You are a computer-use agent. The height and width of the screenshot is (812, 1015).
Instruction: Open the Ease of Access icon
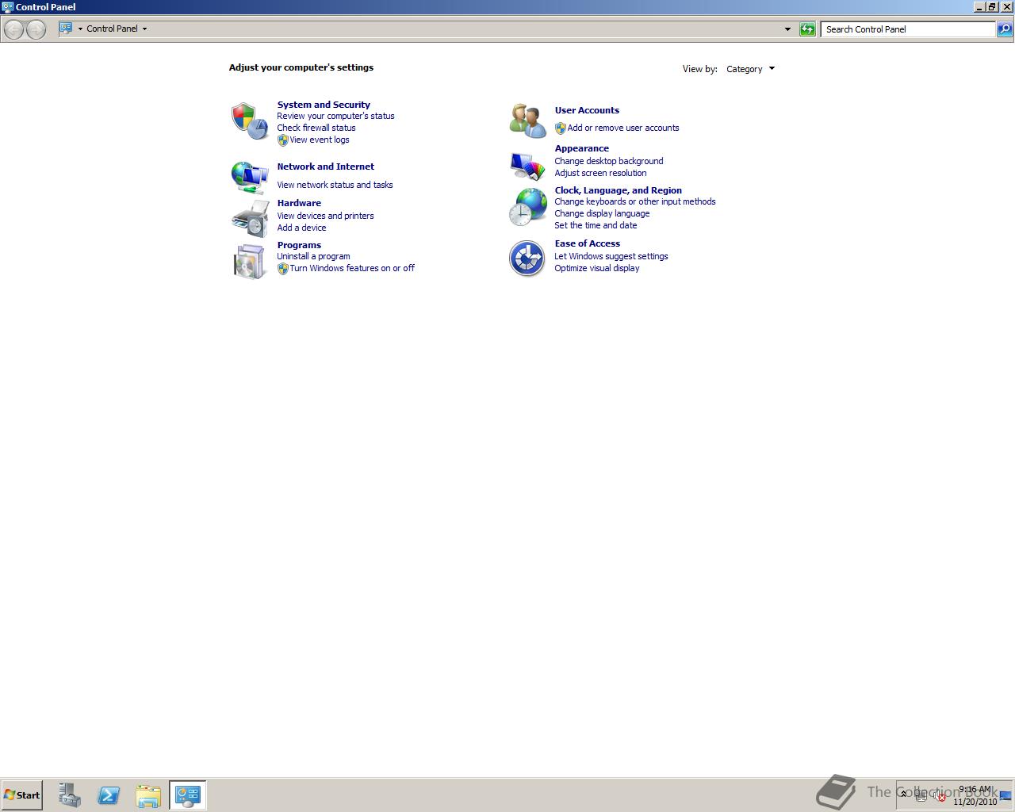coord(527,259)
